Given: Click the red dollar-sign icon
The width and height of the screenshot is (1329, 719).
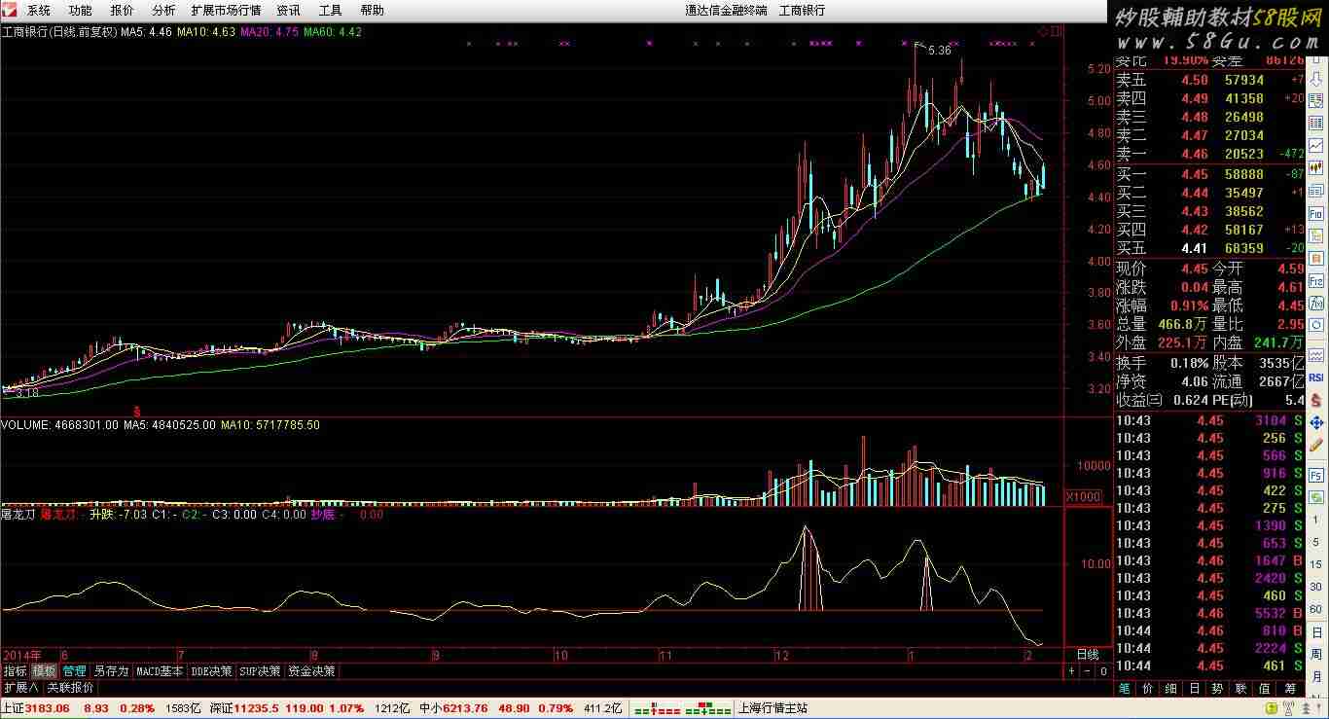Looking at the screenshot, I should click(x=1316, y=401).
